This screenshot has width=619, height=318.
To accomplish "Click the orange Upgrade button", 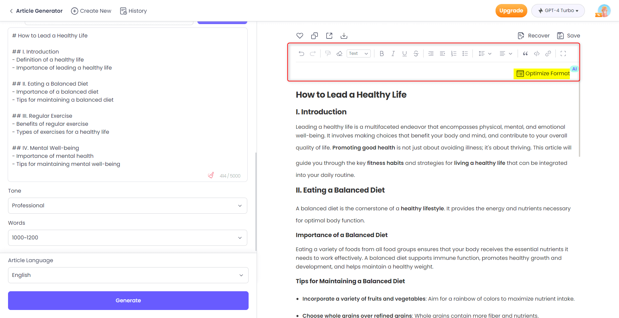I will [511, 11].
